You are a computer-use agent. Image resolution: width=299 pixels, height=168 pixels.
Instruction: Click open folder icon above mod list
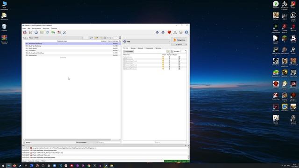[97, 38]
